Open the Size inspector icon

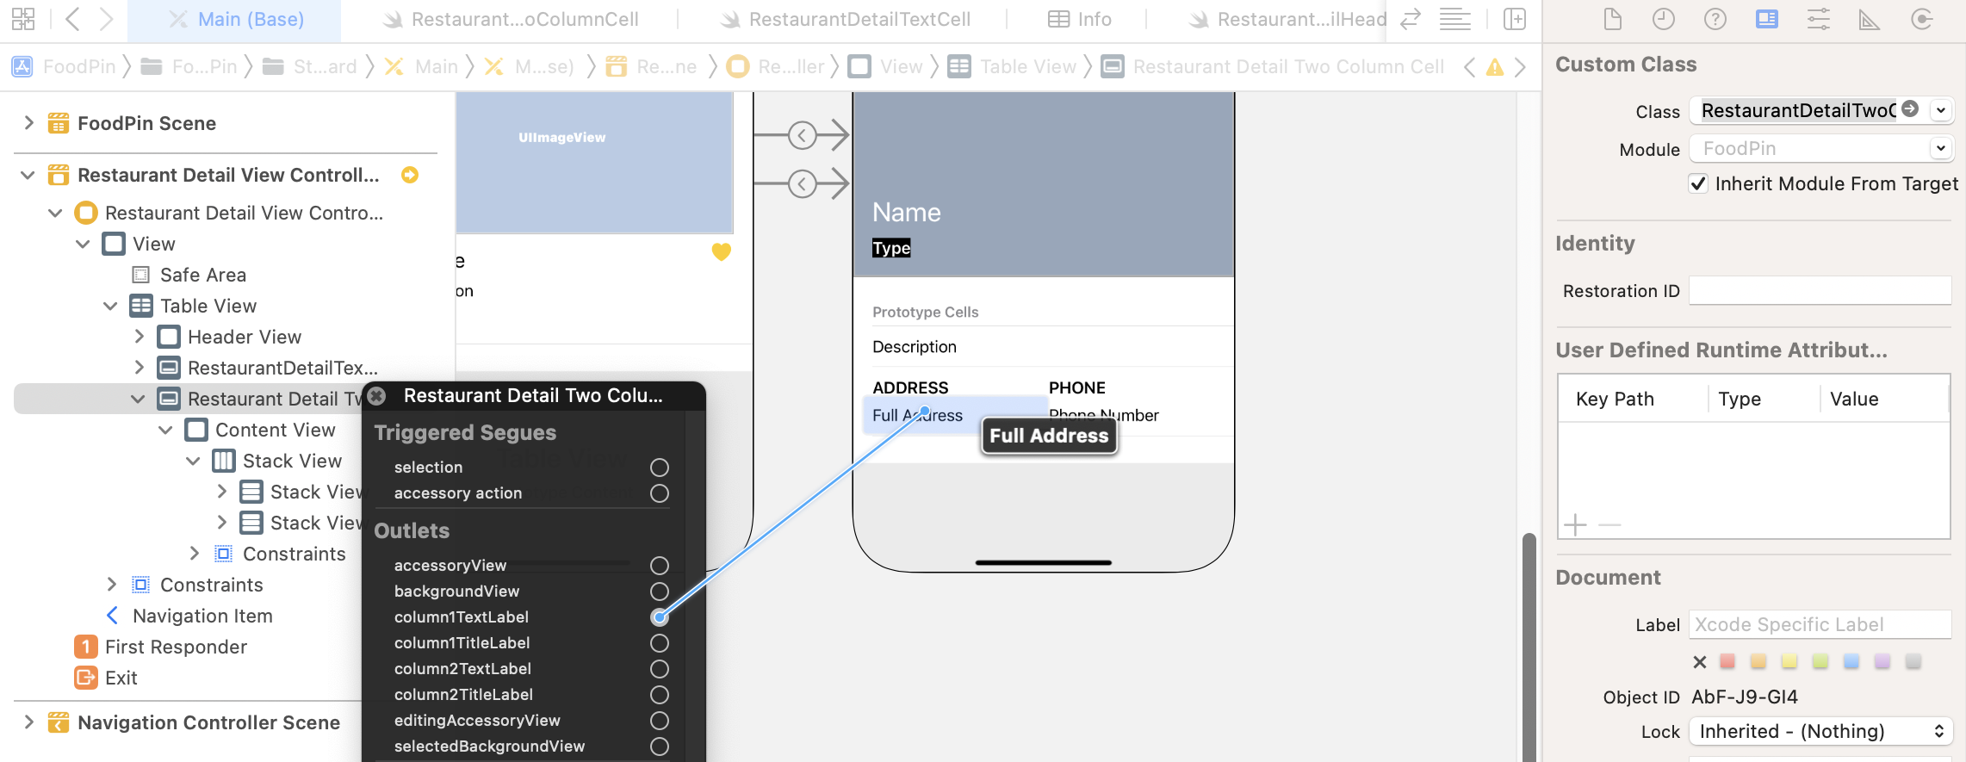pos(1869,19)
